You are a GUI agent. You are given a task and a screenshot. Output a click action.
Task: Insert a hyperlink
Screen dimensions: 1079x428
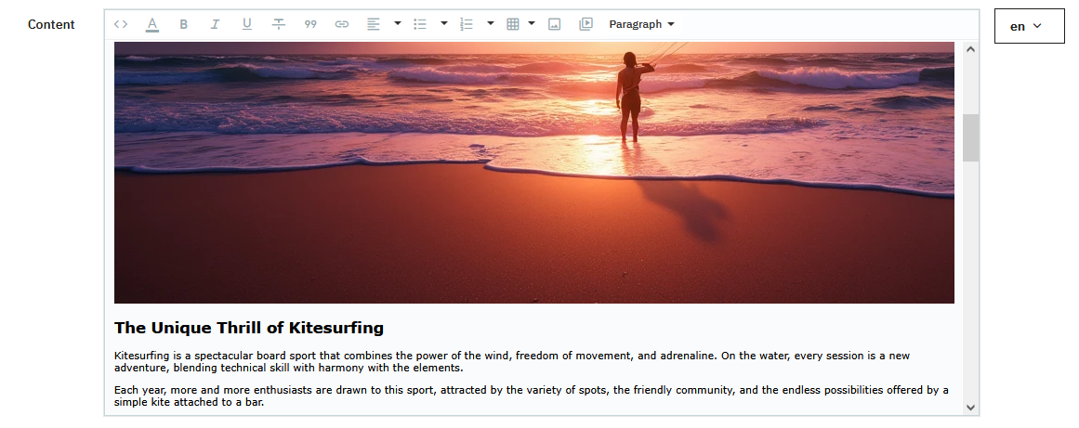[x=342, y=24]
